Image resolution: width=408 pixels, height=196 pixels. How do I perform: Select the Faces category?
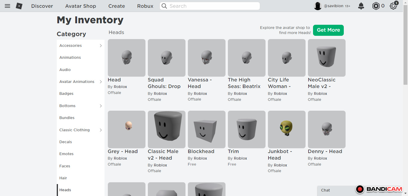65,166
